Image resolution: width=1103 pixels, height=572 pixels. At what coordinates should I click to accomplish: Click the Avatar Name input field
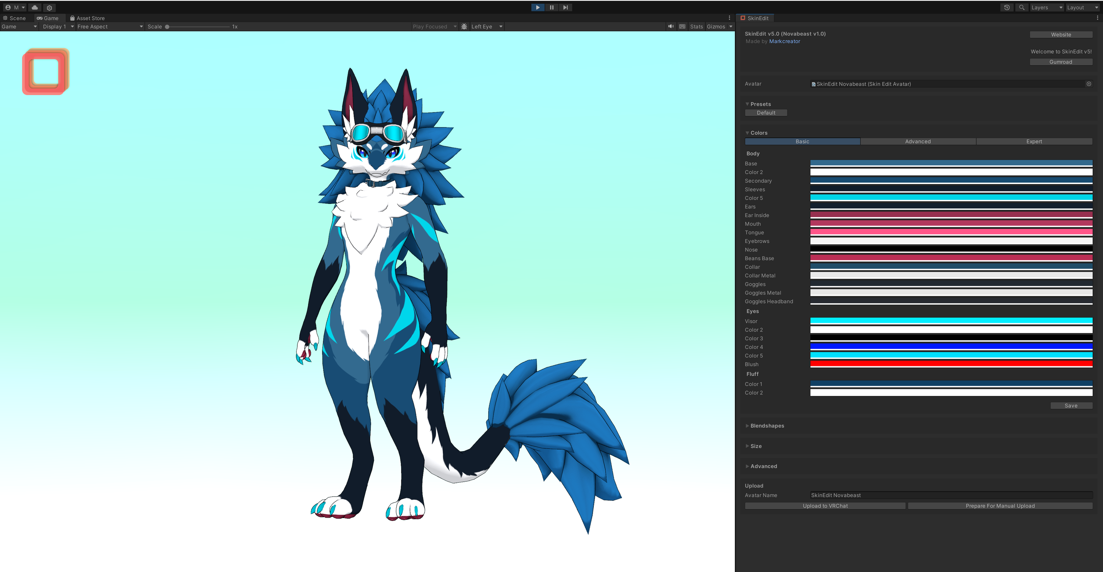[x=950, y=495]
